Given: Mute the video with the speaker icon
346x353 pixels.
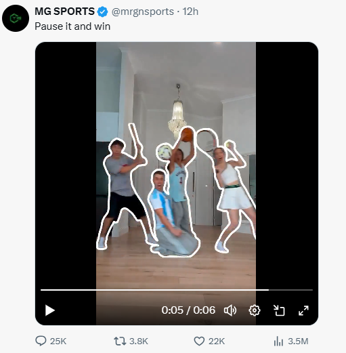Looking at the screenshot, I should (230, 310).
